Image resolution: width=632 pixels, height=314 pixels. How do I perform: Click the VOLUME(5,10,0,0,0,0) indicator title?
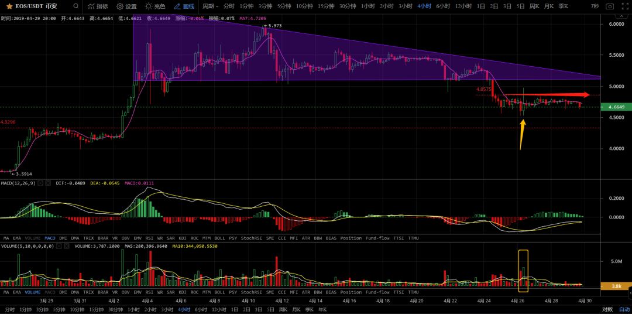(28, 246)
